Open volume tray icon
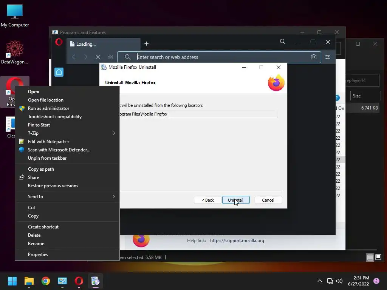Image resolution: width=387 pixels, height=290 pixels. click(x=339, y=281)
